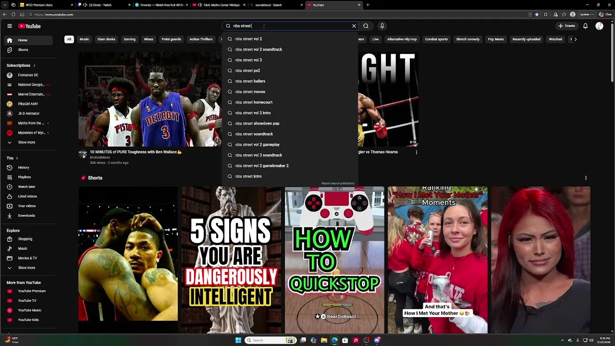Select the Recently uploaded chip

(526, 39)
